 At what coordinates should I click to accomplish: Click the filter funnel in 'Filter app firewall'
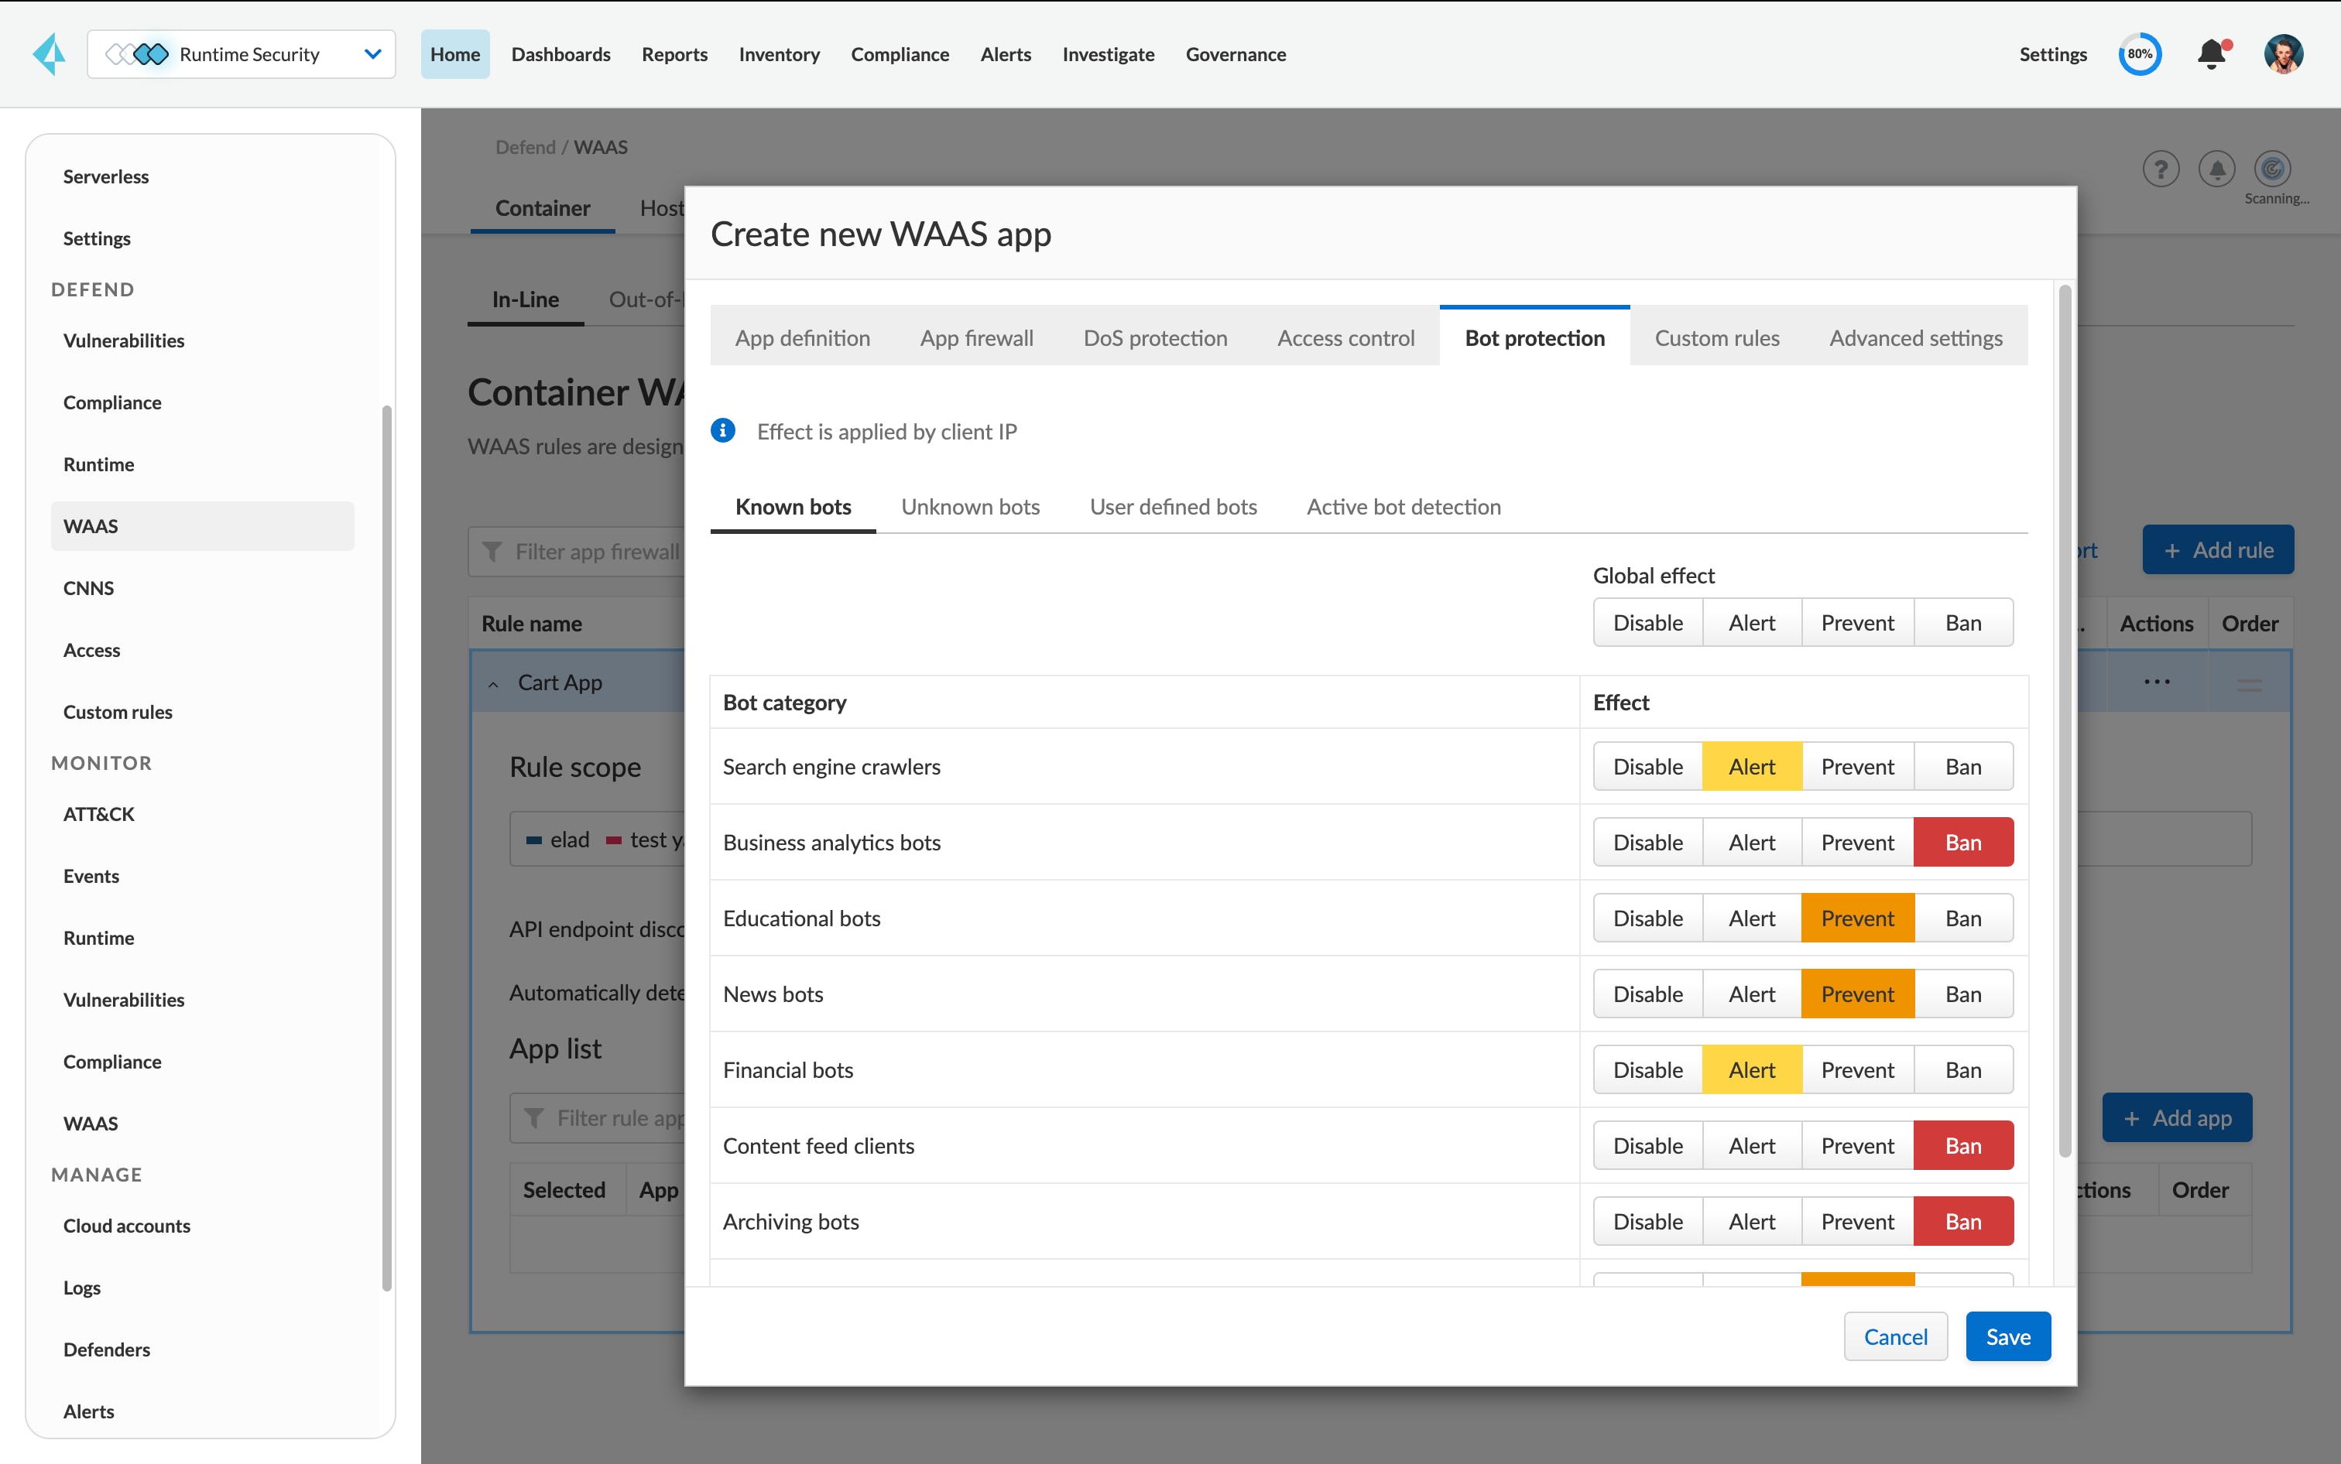pyautogui.click(x=494, y=551)
